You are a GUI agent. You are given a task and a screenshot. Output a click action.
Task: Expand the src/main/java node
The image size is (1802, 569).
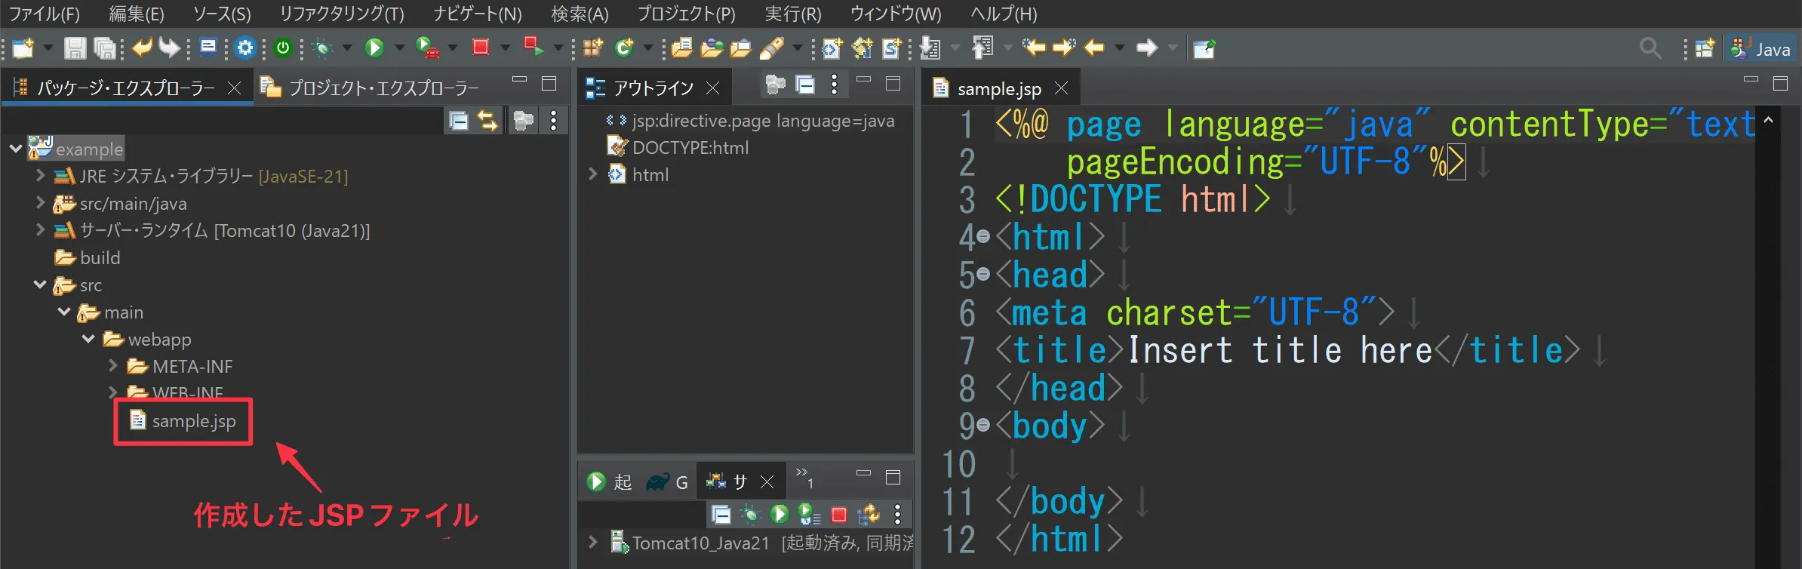click(40, 203)
